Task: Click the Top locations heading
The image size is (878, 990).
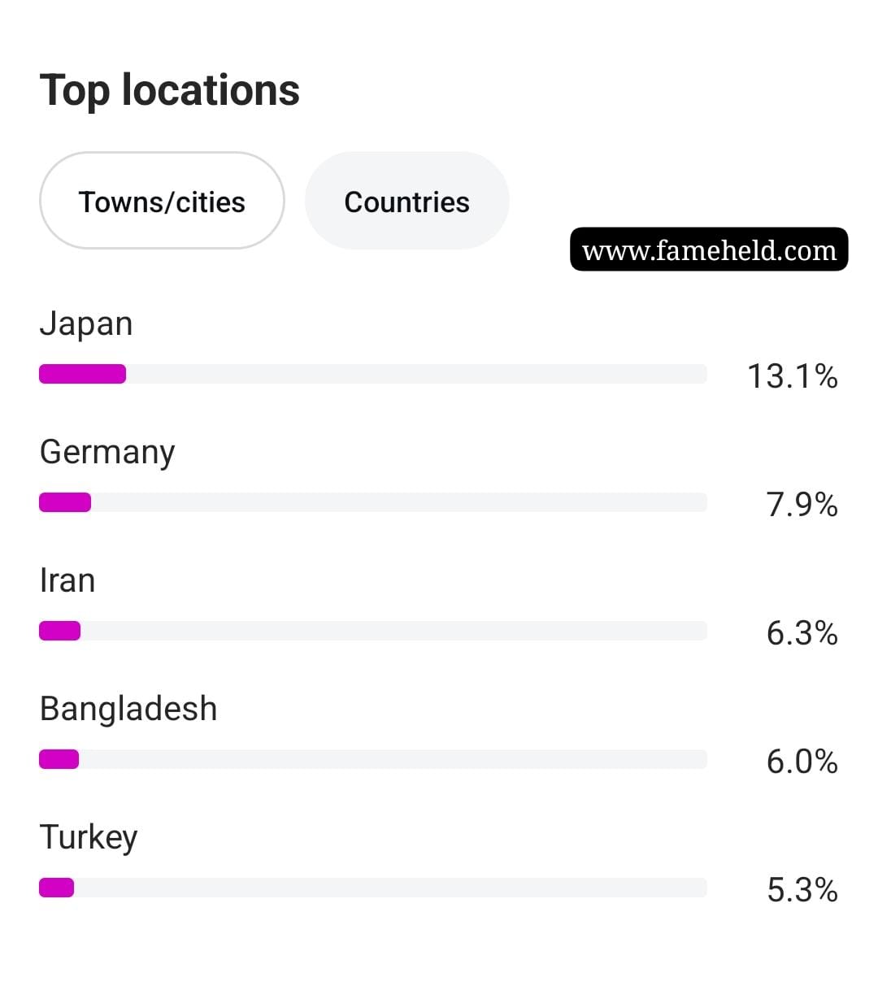Action: click(x=170, y=89)
